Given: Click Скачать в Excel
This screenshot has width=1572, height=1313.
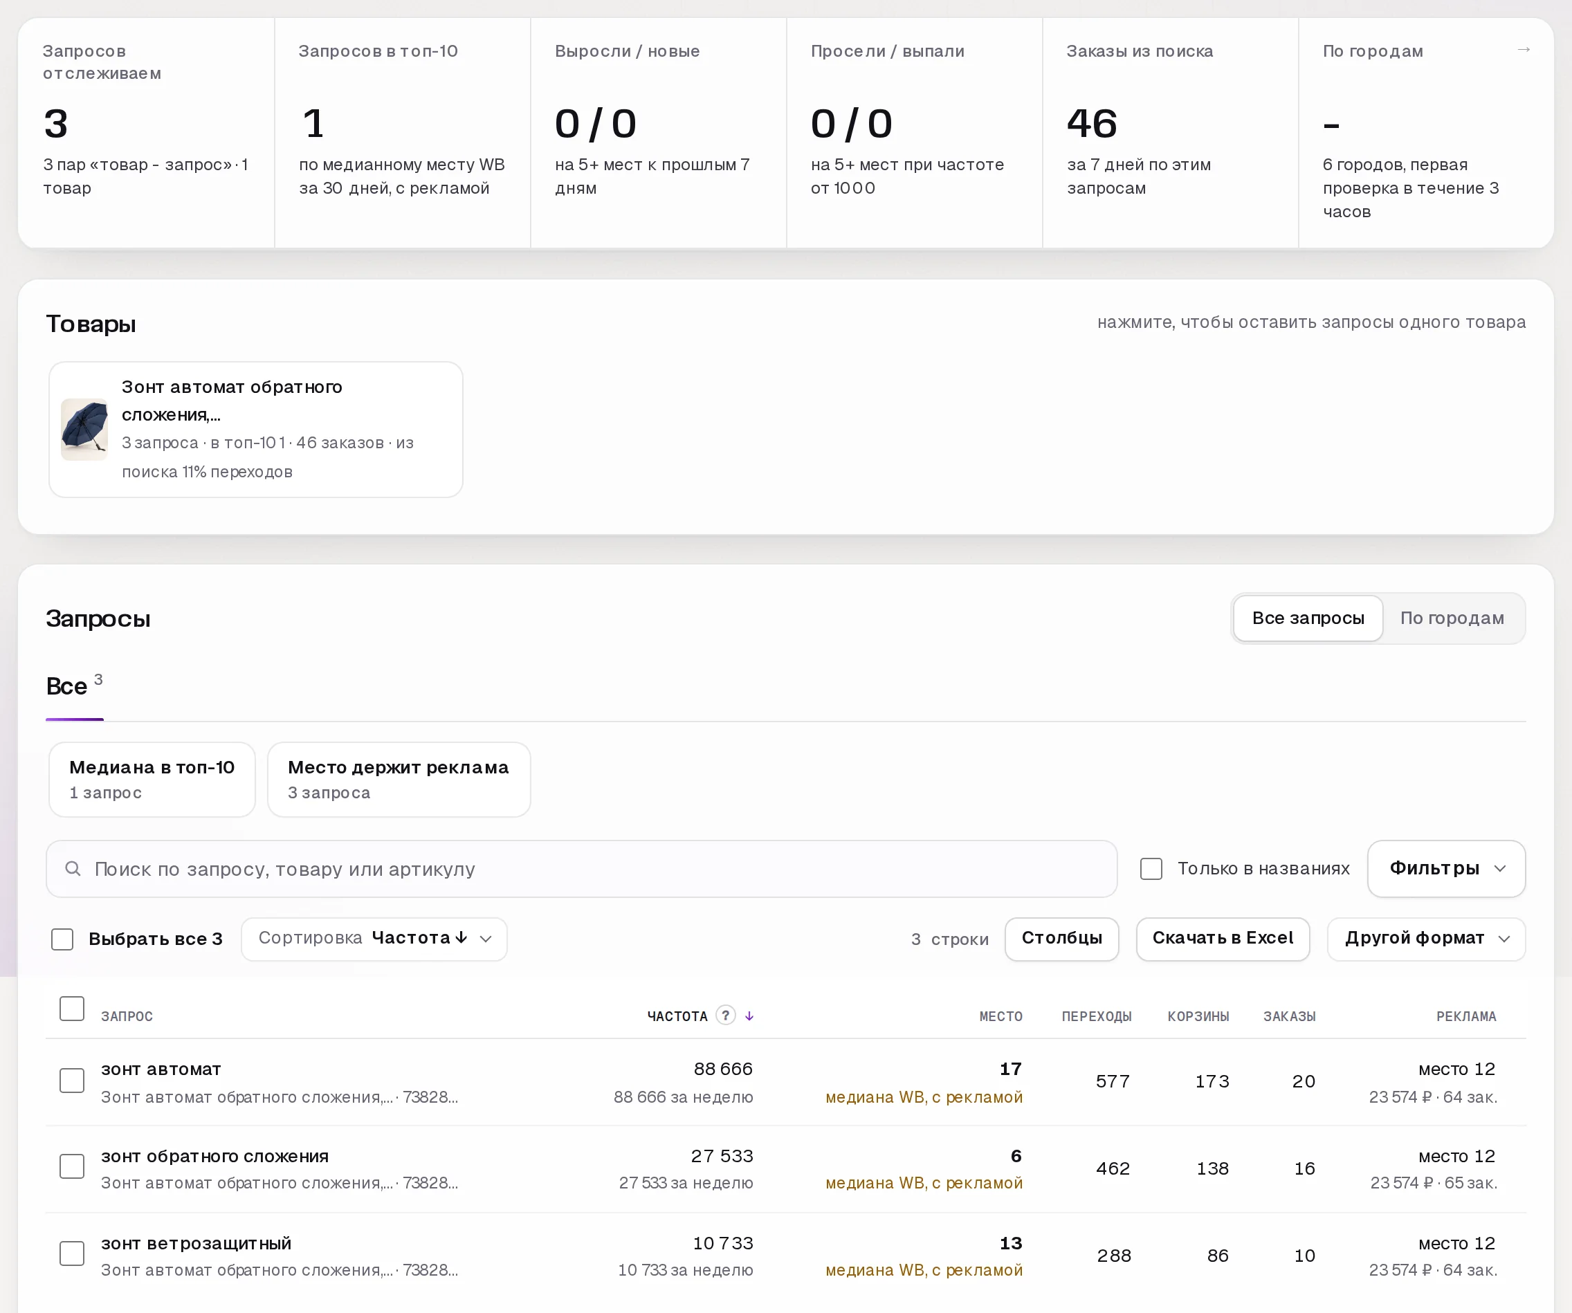Looking at the screenshot, I should (x=1223, y=939).
